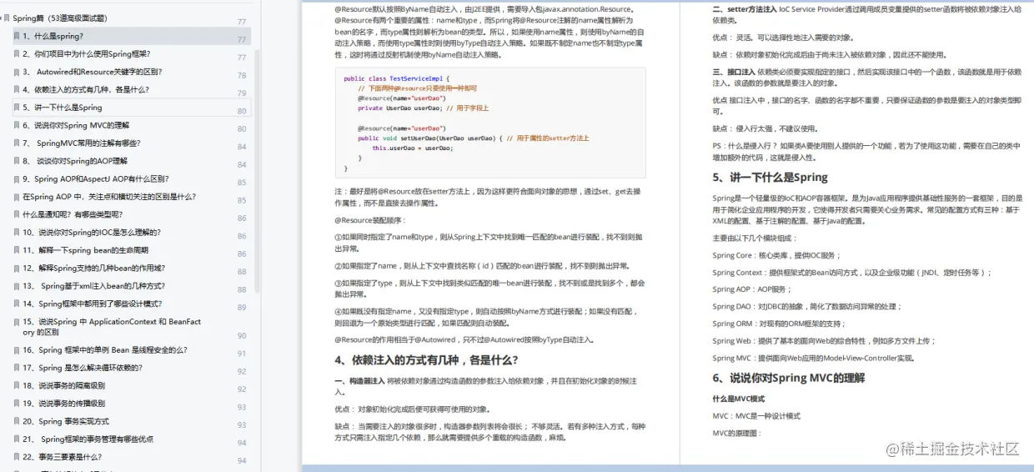Image resolution: width=1034 pixels, height=472 pixels.
Task: Click the line Spring Core:核心类库
Action: click(x=776, y=255)
